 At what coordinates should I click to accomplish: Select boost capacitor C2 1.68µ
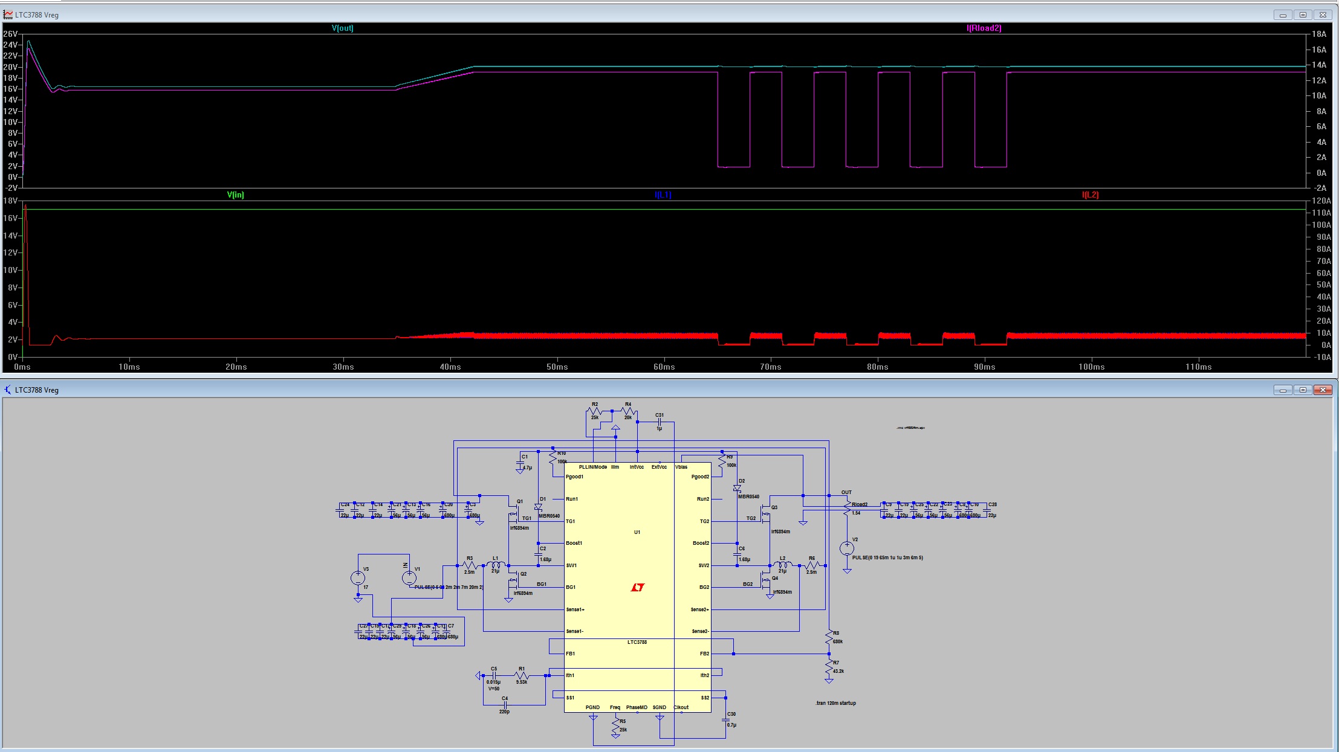click(539, 553)
